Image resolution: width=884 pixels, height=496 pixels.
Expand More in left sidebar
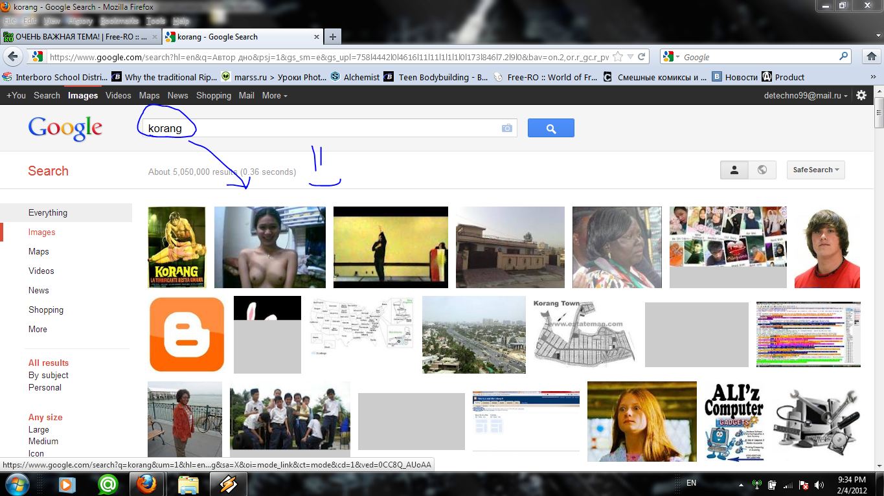click(x=38, y=329)
